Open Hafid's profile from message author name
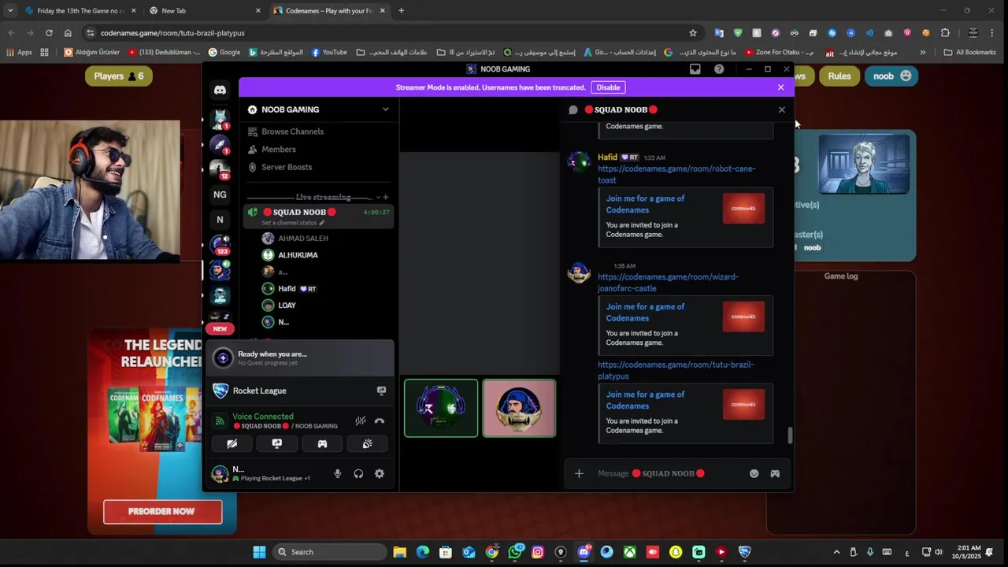1008x567 pixels. coord(607,157)
